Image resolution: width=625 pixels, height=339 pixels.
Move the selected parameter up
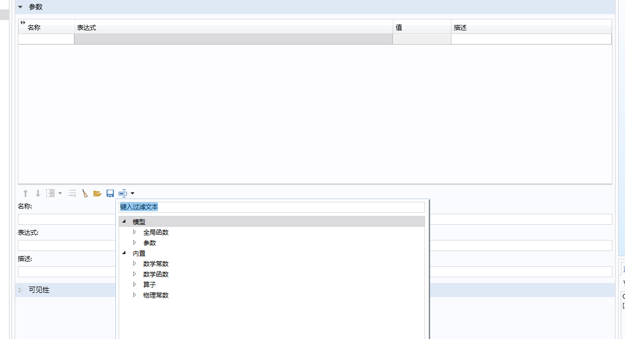tap(25, 193)
